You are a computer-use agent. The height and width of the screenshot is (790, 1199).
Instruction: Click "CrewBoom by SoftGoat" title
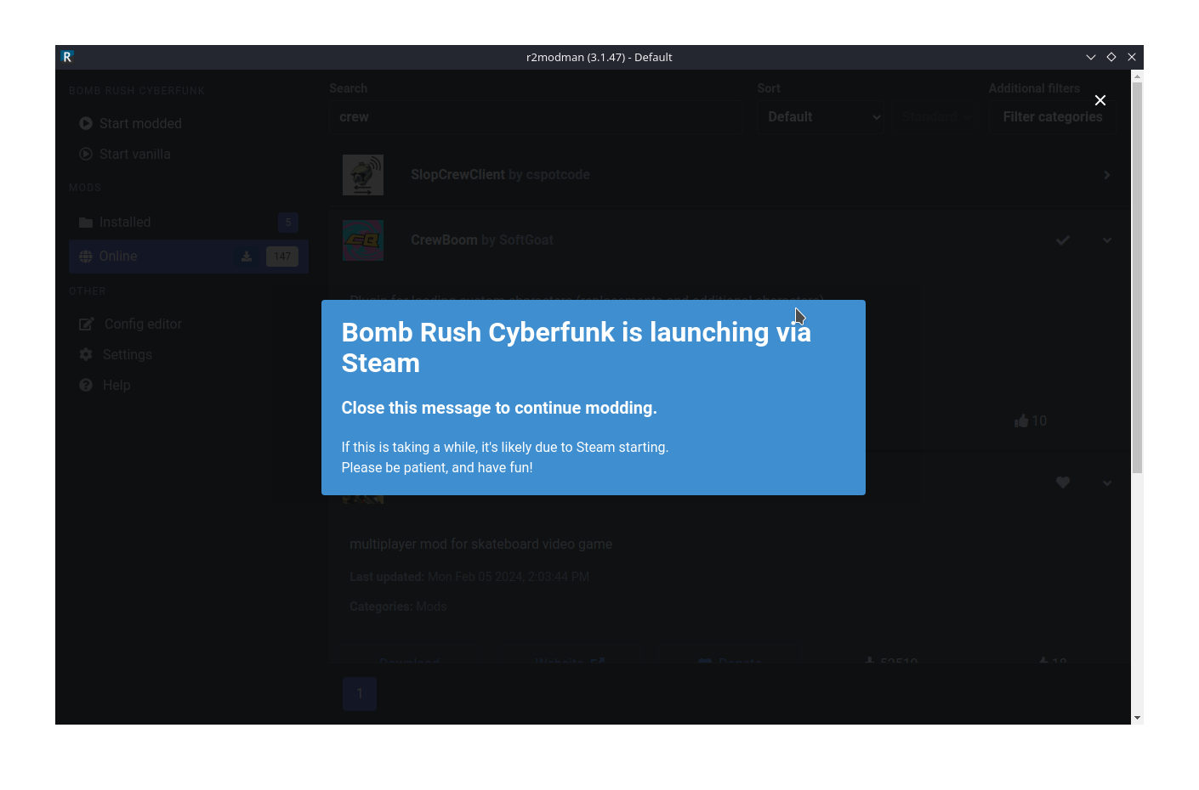click(x=482, y=240)
